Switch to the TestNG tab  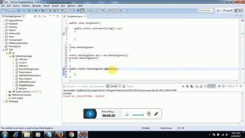pos(128,86)
